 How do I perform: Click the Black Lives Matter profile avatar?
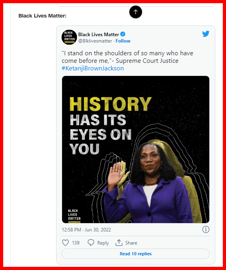click(69, 37)
